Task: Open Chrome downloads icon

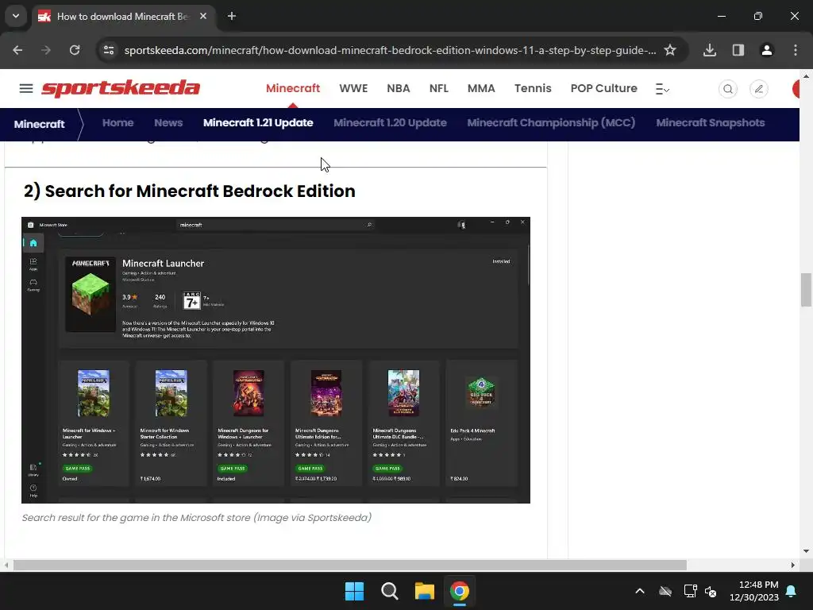Action: 710,50
